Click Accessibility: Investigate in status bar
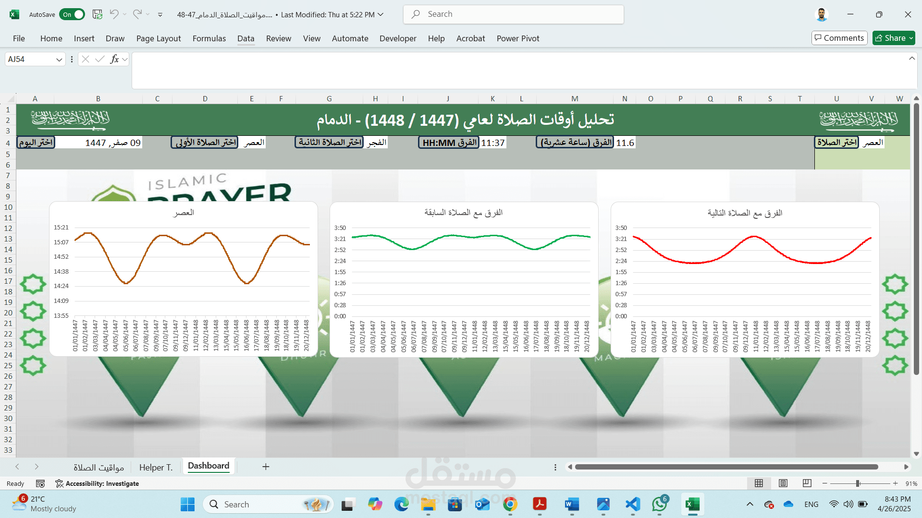922x518 pixels. tap(97, 483)
